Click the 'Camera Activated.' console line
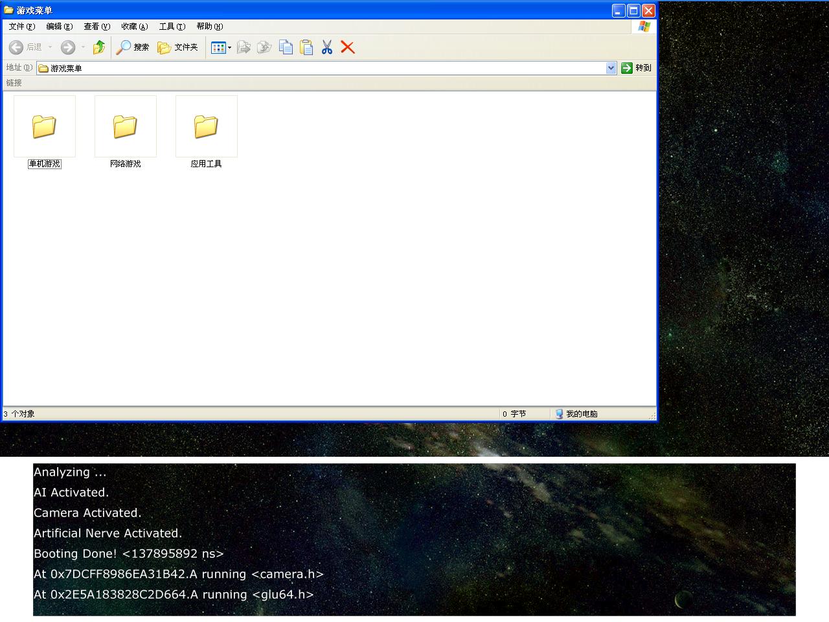The height and width of the screenshot is (622, 829). point(87,513)
